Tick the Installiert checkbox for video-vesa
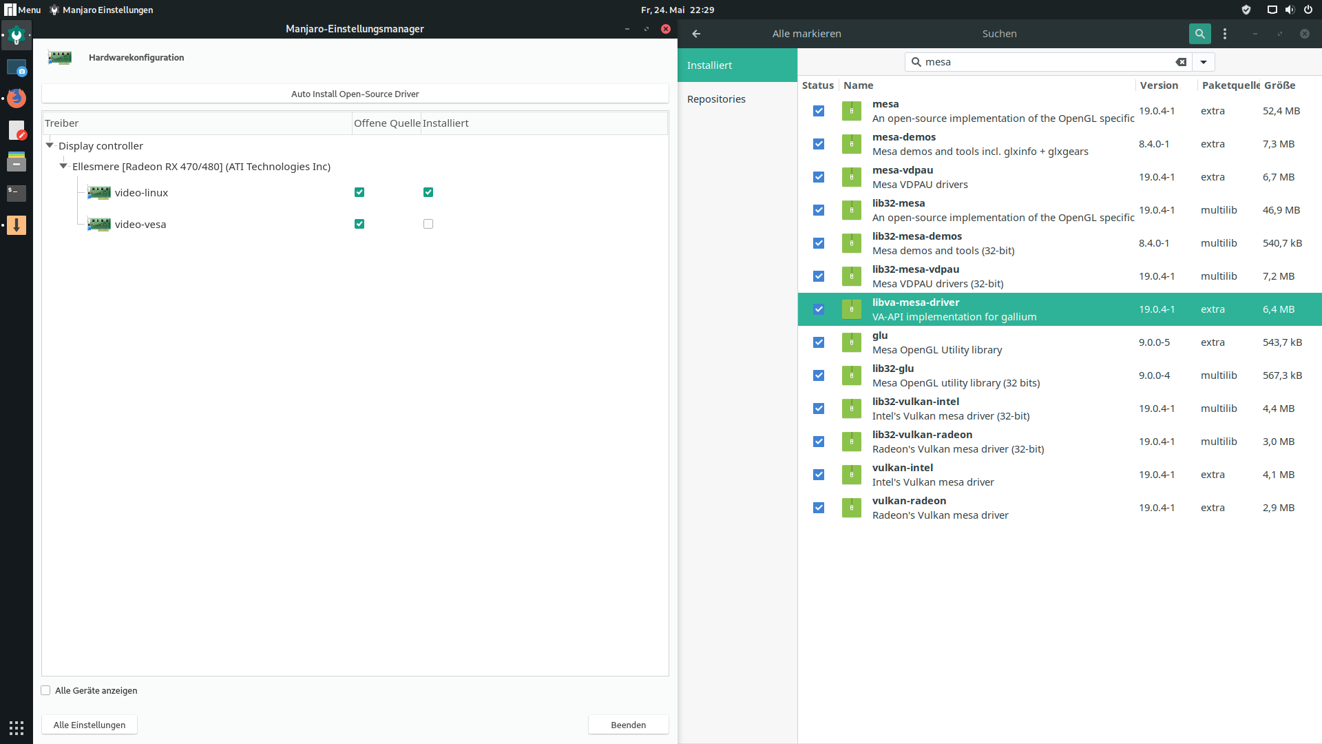The image size is (1322, 744). [428, 224]
